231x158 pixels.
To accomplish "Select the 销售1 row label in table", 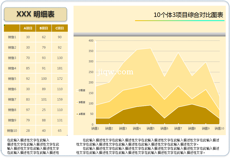I will pos(12,37).
